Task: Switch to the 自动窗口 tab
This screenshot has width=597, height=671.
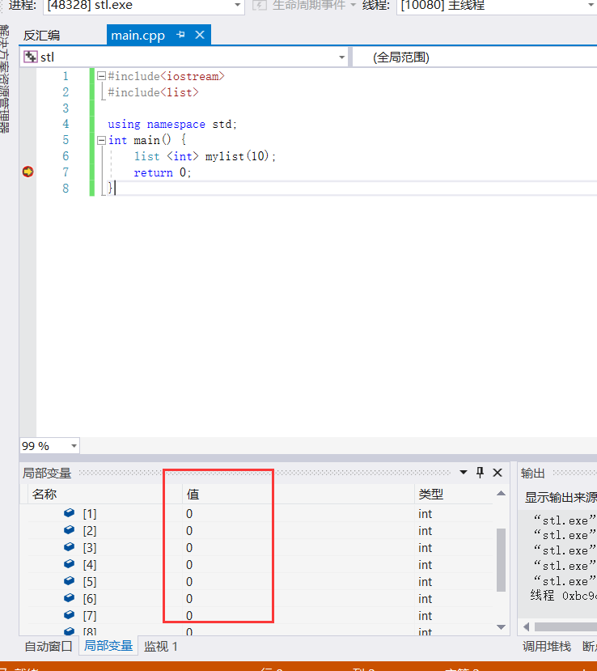Action: [49, 646]
